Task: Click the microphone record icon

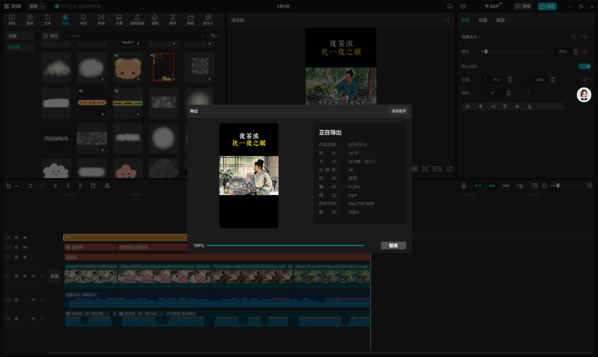Action: click(x=463, y=186)
